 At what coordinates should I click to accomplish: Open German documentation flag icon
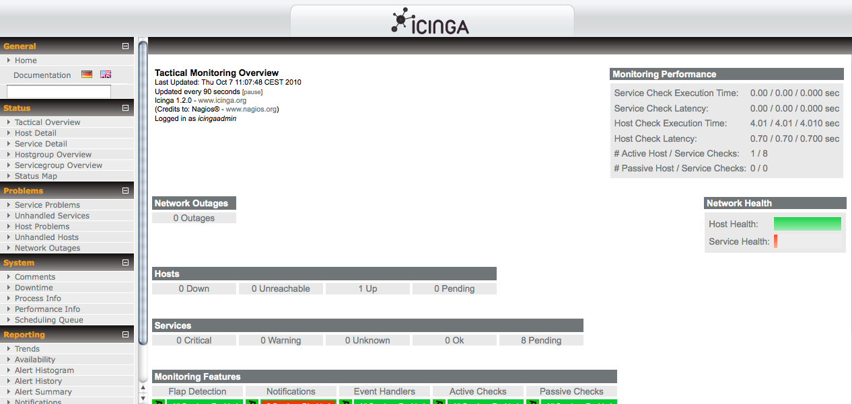tap(86, 75)
